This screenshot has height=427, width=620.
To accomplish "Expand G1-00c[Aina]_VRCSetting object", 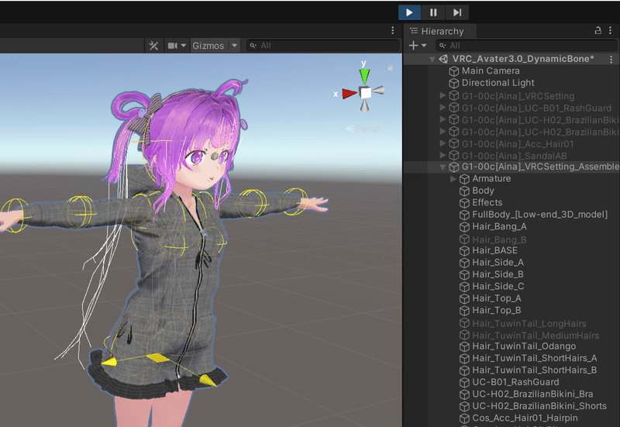I will [443, 95].
